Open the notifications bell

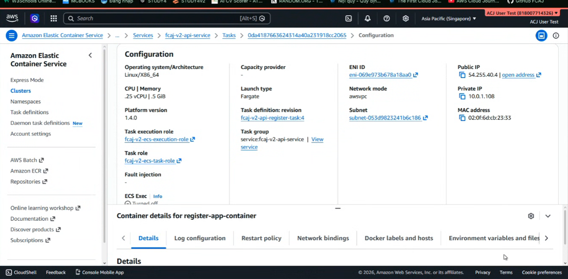(x=367, y=18)
